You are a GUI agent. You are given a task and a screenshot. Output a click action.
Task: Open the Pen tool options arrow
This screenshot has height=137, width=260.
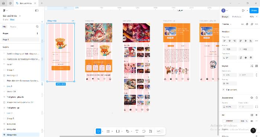[131, 131]
